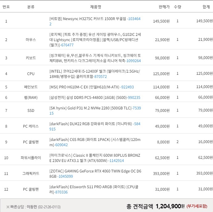Click the 판매가 column header

coord(164,7)
